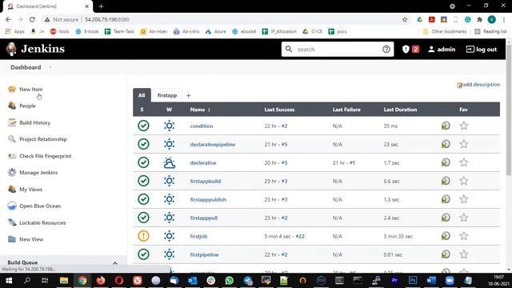The width and height of the screenshot is (512, 288).
Task: Click the Lockable Resources icon
Action: [x=12, y=222]
